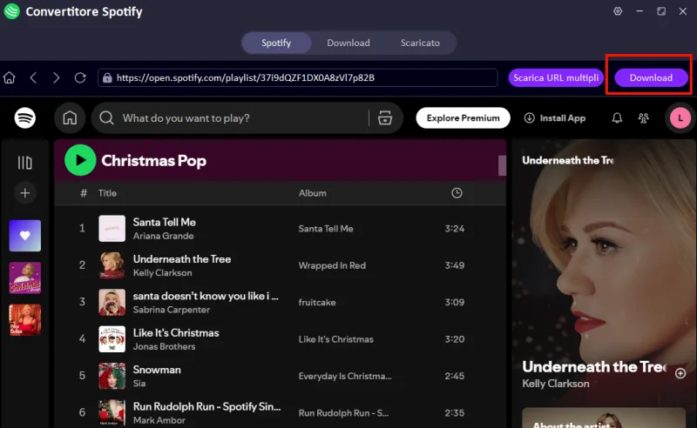The width and height of the screenshot is (697, 428).
Task: Click the lock icon in URL bar
Action: (107, 78)
